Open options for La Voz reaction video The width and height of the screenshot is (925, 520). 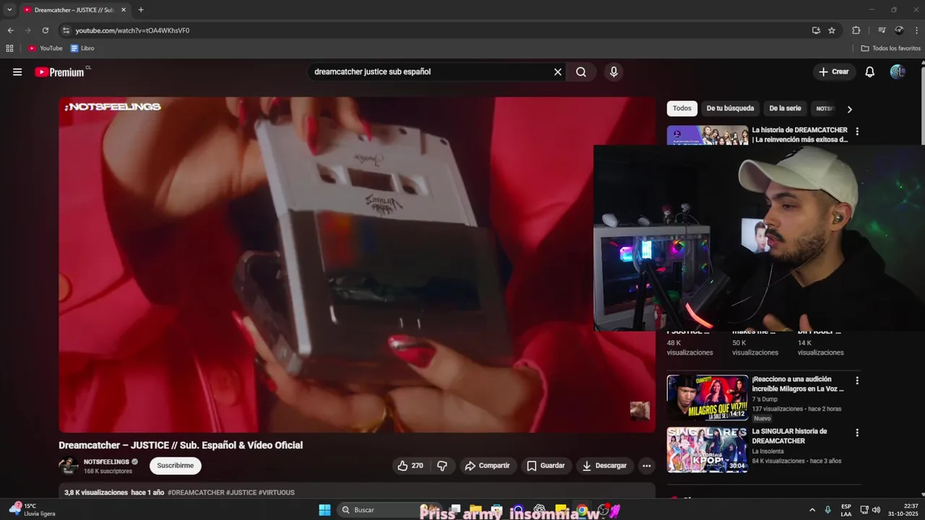point(857,381)
